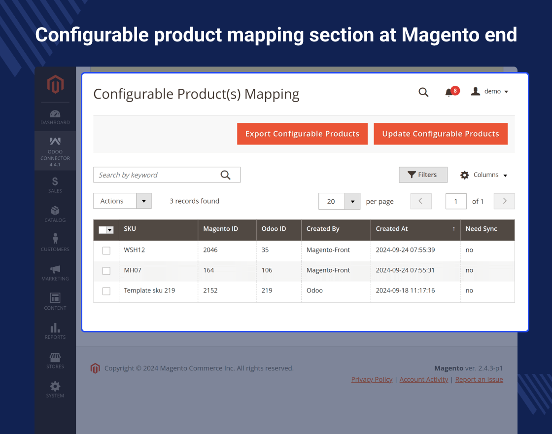Open the Privacy Policy link

tap(372, 379)
